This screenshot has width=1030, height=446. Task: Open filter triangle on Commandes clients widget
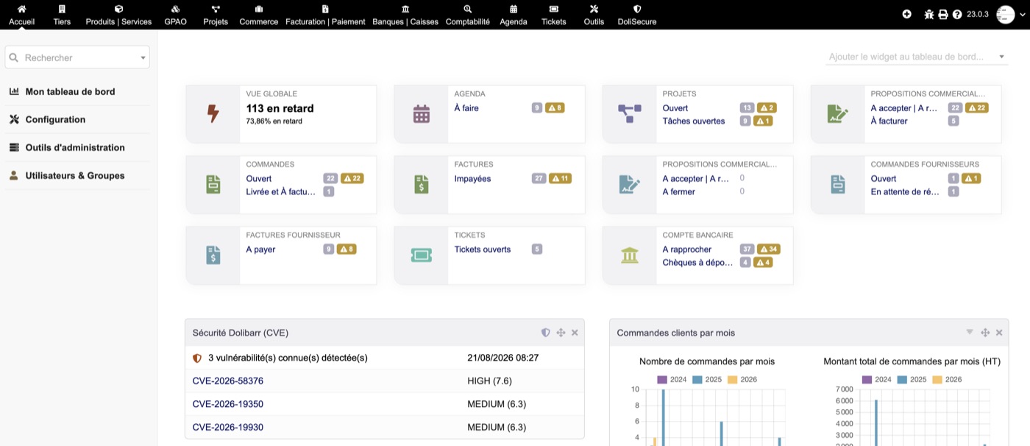point(970,332)
